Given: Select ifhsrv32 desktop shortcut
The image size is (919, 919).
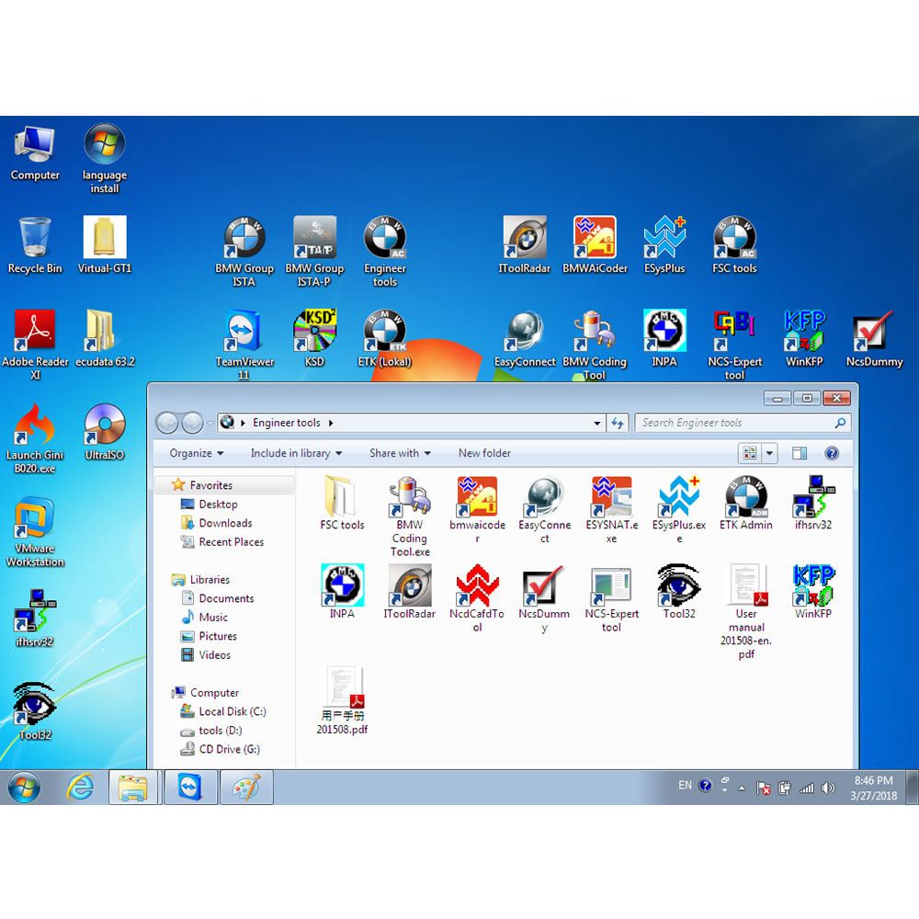Looking at the screenshot, I should (35, 618).
